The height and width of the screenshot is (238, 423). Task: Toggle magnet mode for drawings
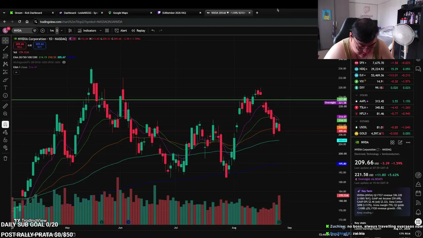[5, 124]
